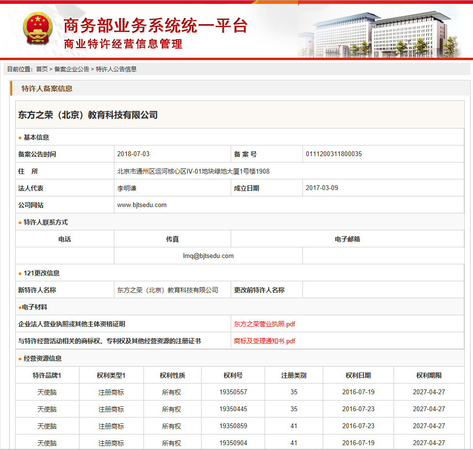Click the label about 商标权、专利权 registration certificates
The image size is (473, 450).
[110, 341]
